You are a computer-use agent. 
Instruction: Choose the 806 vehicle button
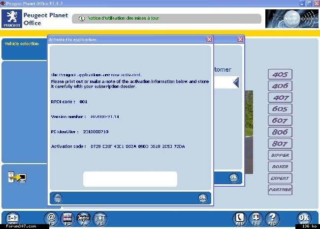[x=280, y=132]
